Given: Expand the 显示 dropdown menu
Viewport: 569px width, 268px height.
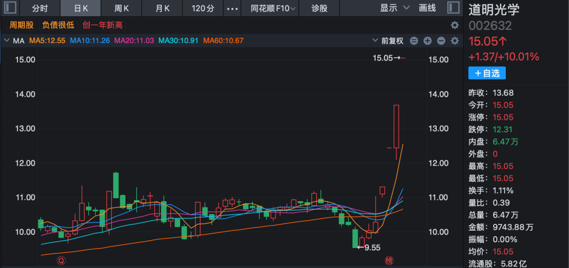Looking at the screenshot, I should pos(395,8).
